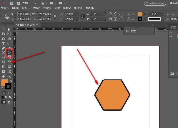The width and height of the screenshot is (178, 128).
Task: Open the Bridge (Br) launcher icon
Action: click(x=12, y=3)
